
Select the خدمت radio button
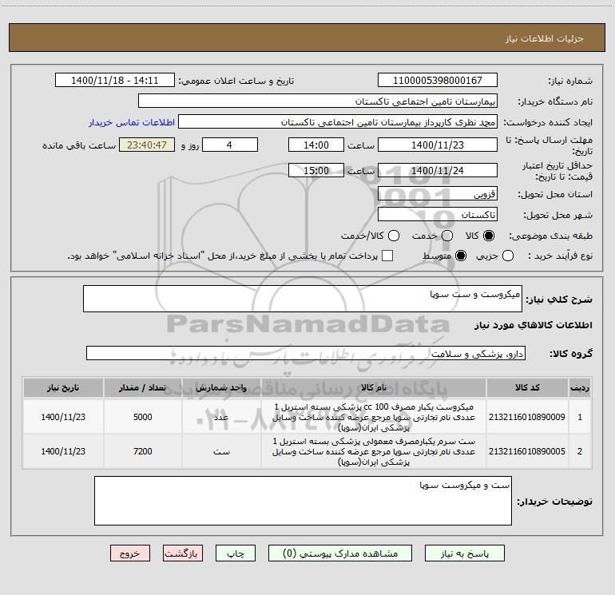447,236
